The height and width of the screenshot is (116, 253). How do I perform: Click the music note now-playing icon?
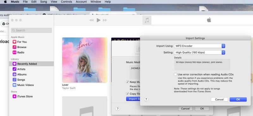pyautogui.click(x=147, y=20)
